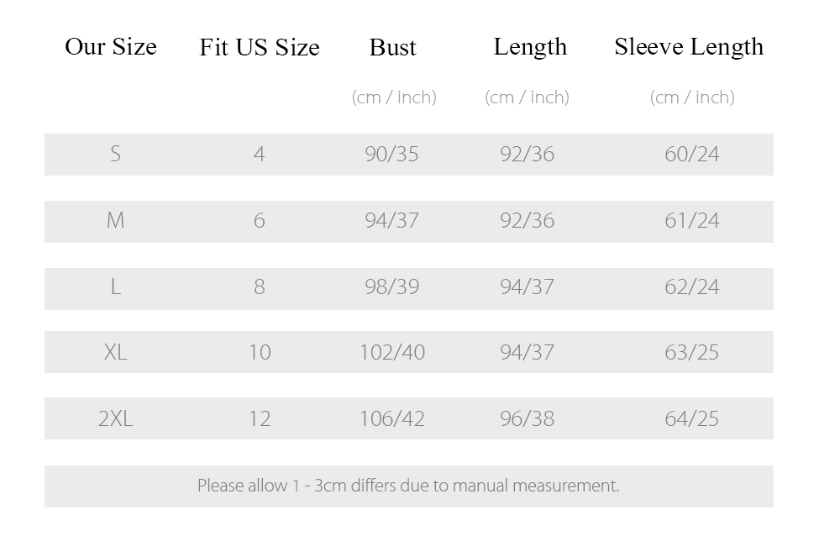Select the Bust column header
Viewport: 840px width, 536px height.
click(x=392, y=47)
